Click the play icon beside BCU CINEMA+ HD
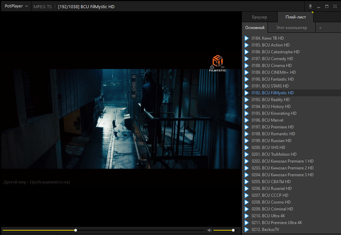Viewport: 341px width, 235px height. click(247, 72)
